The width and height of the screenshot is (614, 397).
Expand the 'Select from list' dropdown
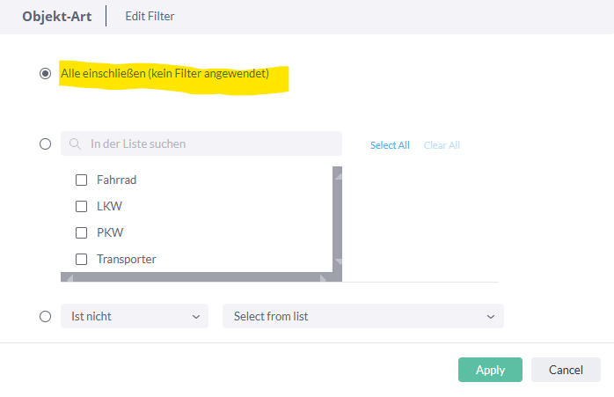pos(363,316)
